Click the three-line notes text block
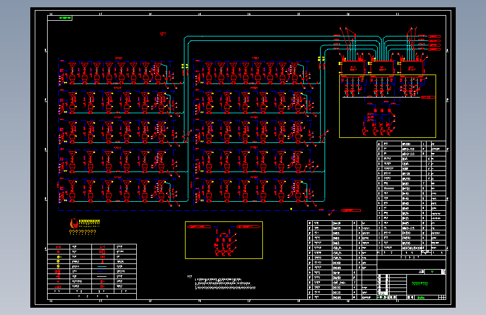Viewport: 486px width, 315px height. pos(225,284)
